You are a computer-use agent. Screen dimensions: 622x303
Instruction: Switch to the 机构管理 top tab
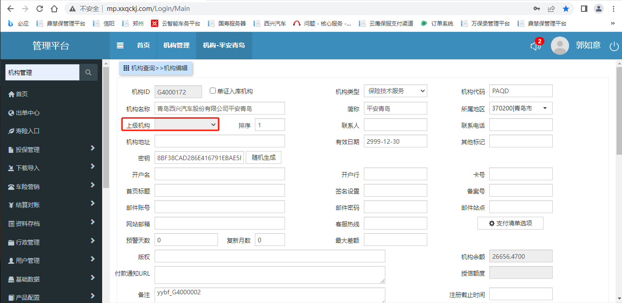[176, 46]
